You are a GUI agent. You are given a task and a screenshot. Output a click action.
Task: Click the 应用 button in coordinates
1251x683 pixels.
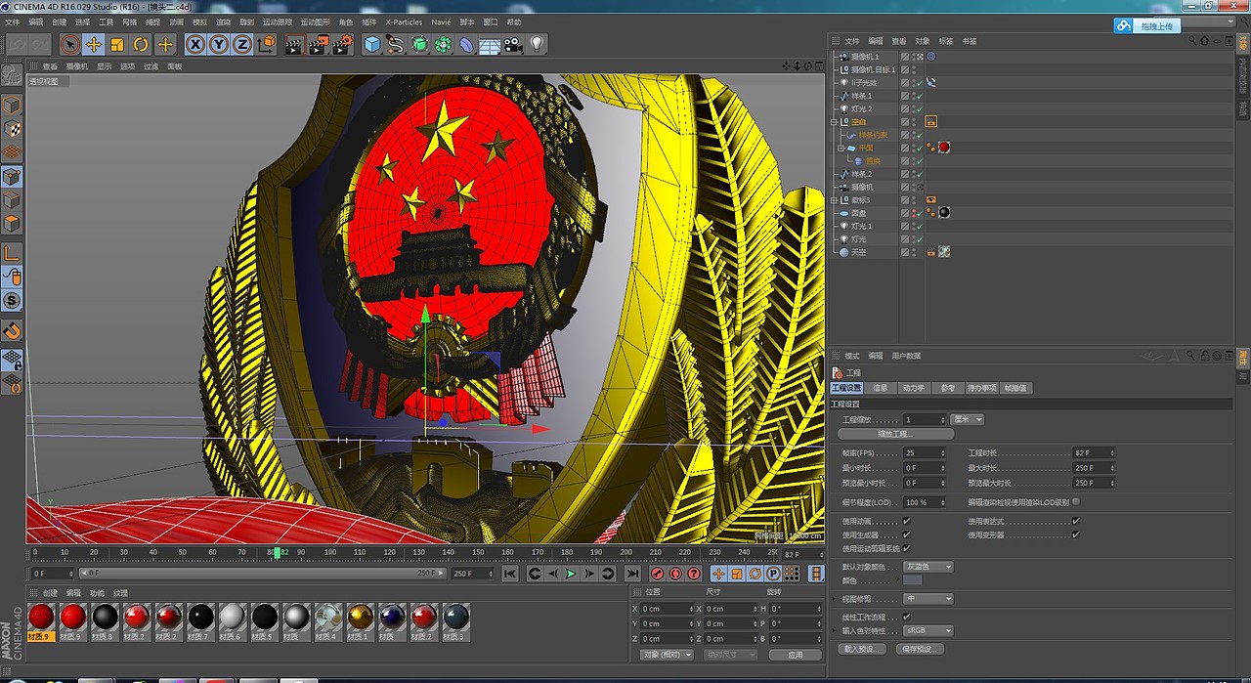(795, 655)
